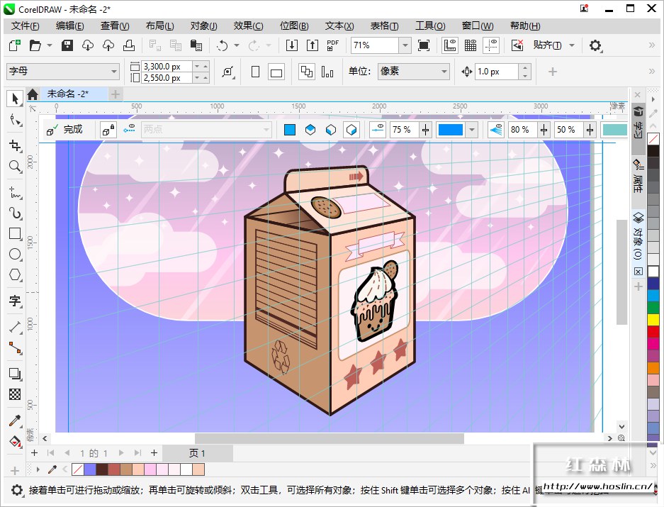The width and height of the screenshot is (664, 507).
Task: Click the Undo arrow icon
Action: (x=223, y=45)
